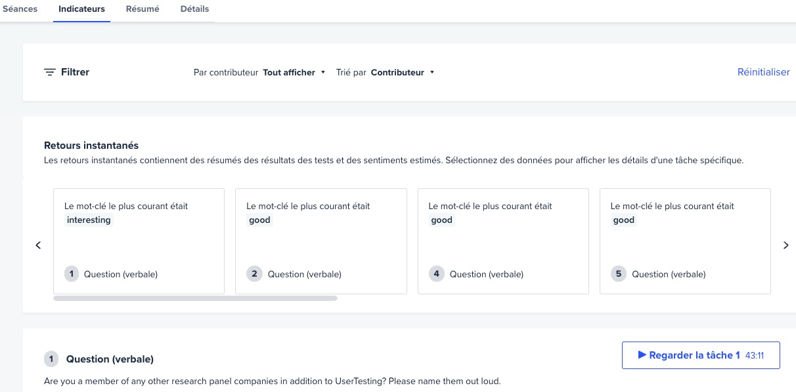The image size is (796, 392).
Task: Click number 5 badge in fourth card
Action: 619,274
